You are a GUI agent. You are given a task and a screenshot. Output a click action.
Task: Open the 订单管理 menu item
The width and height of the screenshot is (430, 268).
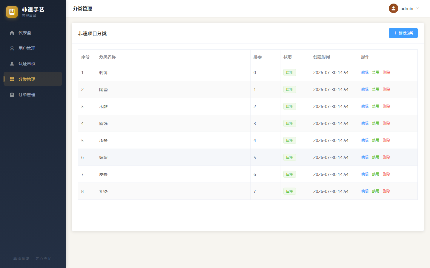(33, 95)
